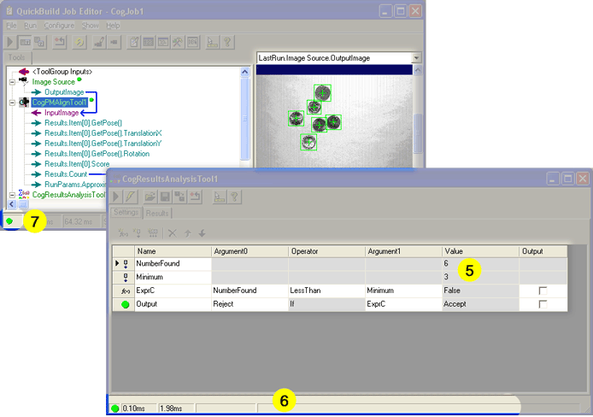Switch to the Results tab
593x417 pixels.
[x=156, y=214]
